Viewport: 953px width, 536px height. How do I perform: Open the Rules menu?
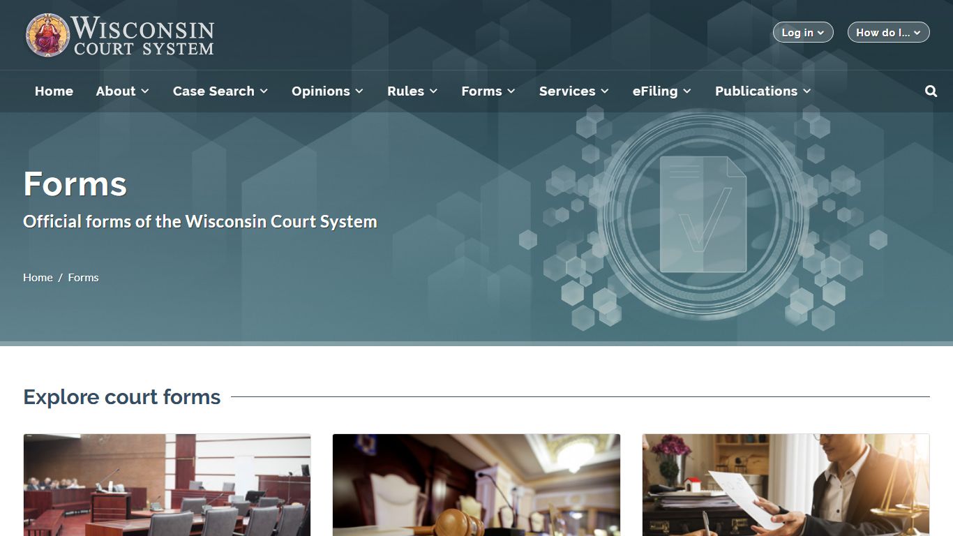coord(412,91)
